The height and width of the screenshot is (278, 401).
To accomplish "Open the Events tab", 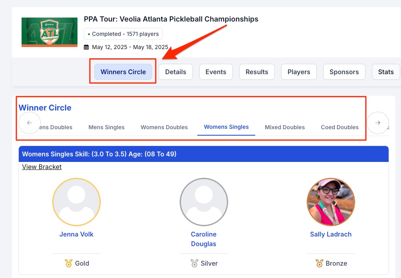I will [x=216, y=72].
